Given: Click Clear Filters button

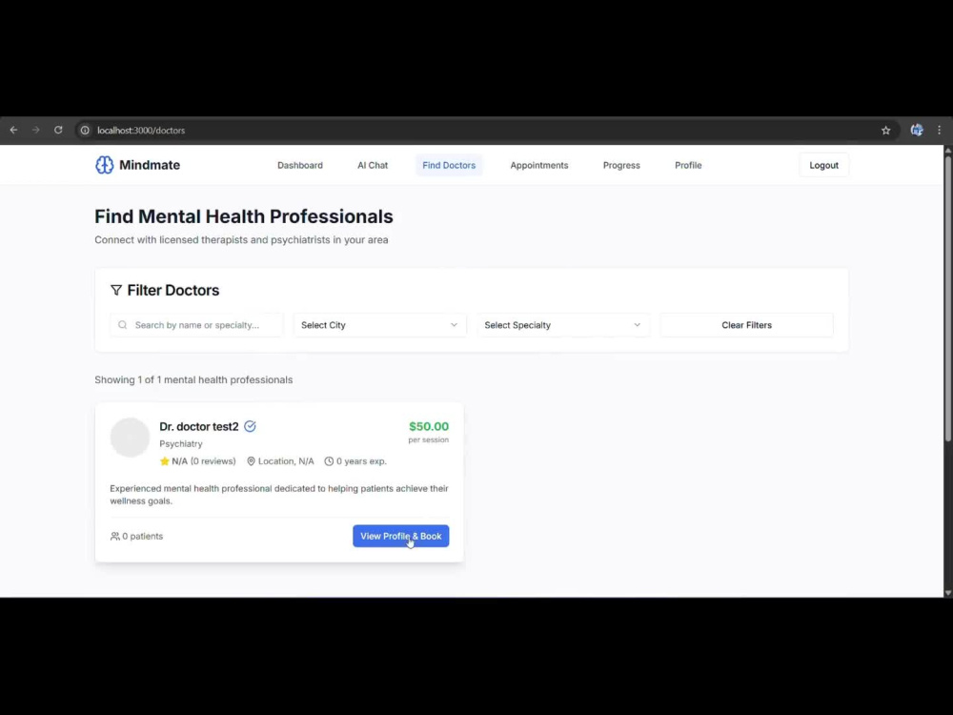Looking at the screenshot, I should point(746,325).
